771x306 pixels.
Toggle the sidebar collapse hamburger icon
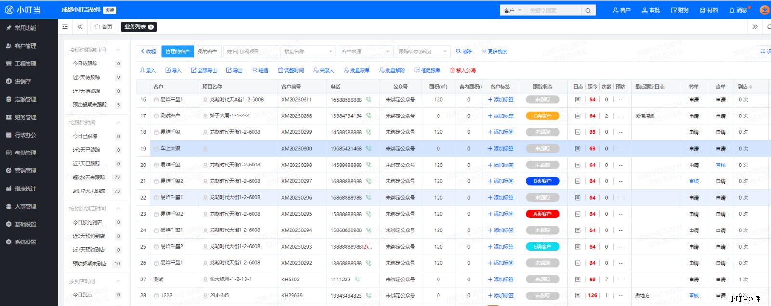[x=65, y=27]
